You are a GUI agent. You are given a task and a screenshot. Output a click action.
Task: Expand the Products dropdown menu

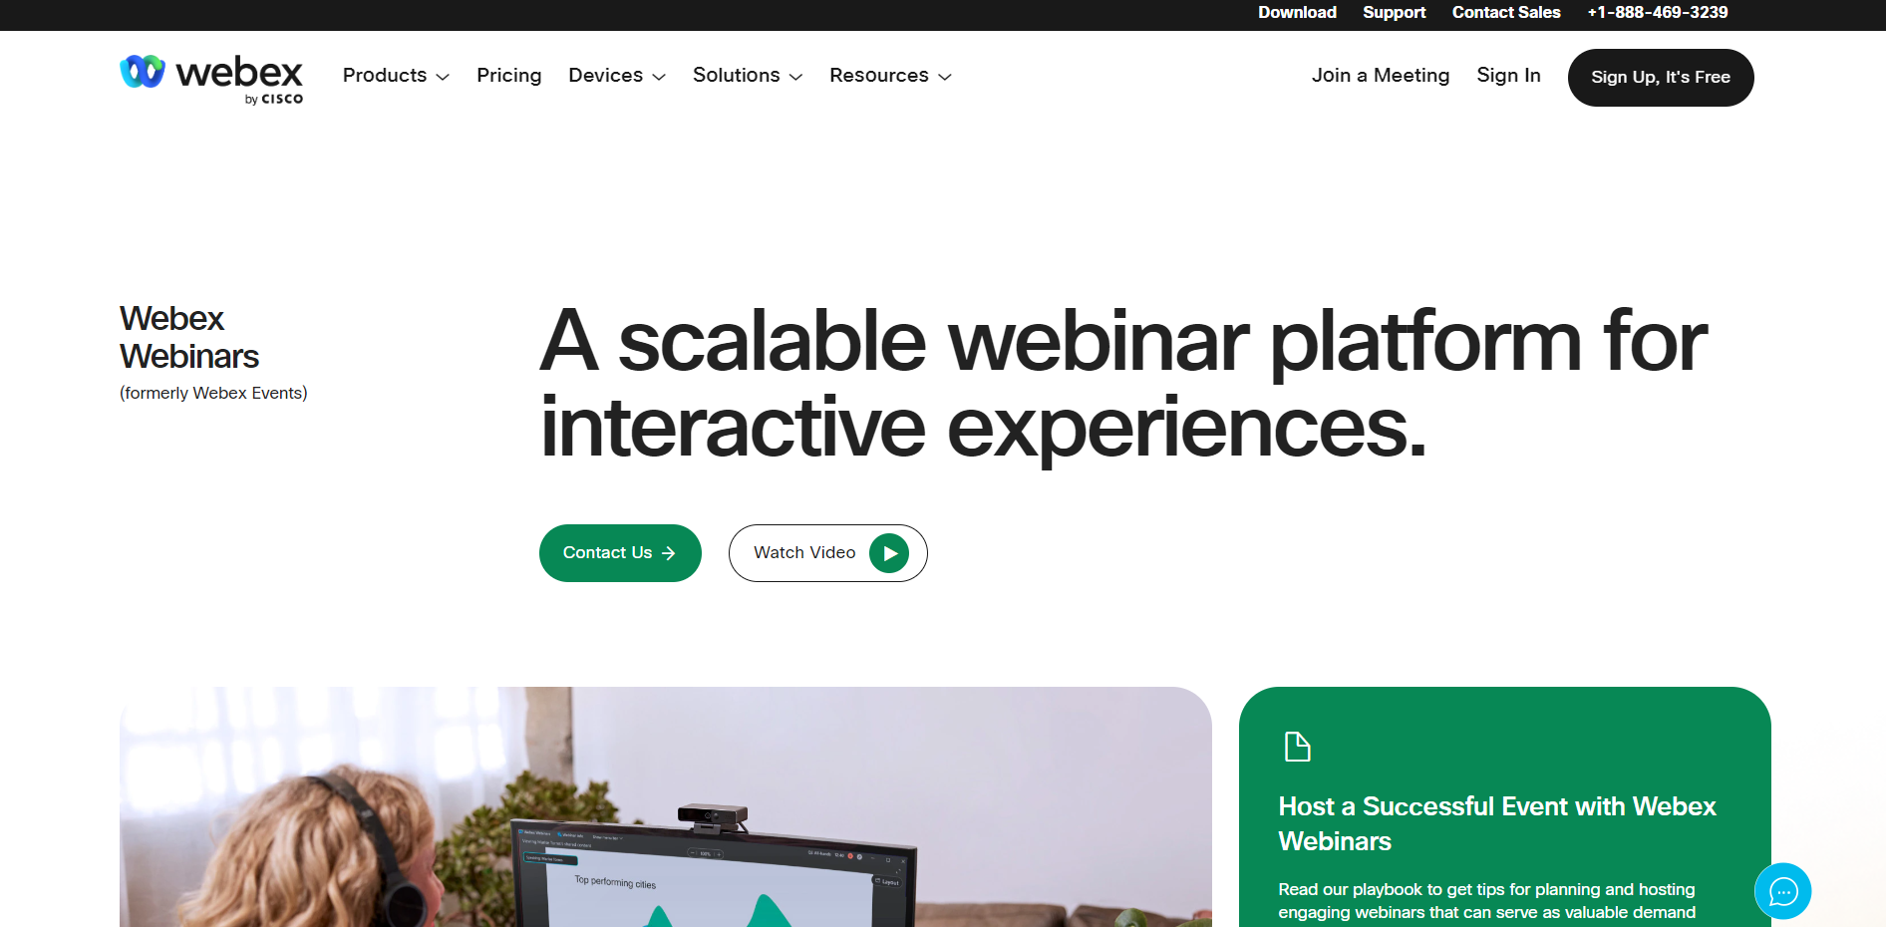(396, 76)
